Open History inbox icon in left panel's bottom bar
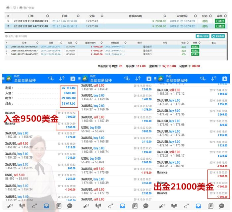 click(46, 206)
